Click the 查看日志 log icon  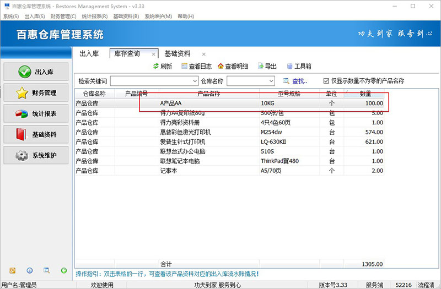pyautogui.click(x=184, y=66)
